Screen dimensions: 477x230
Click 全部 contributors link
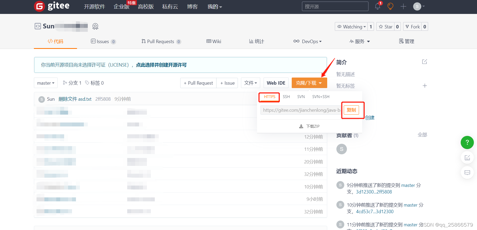tap(422, 135)
